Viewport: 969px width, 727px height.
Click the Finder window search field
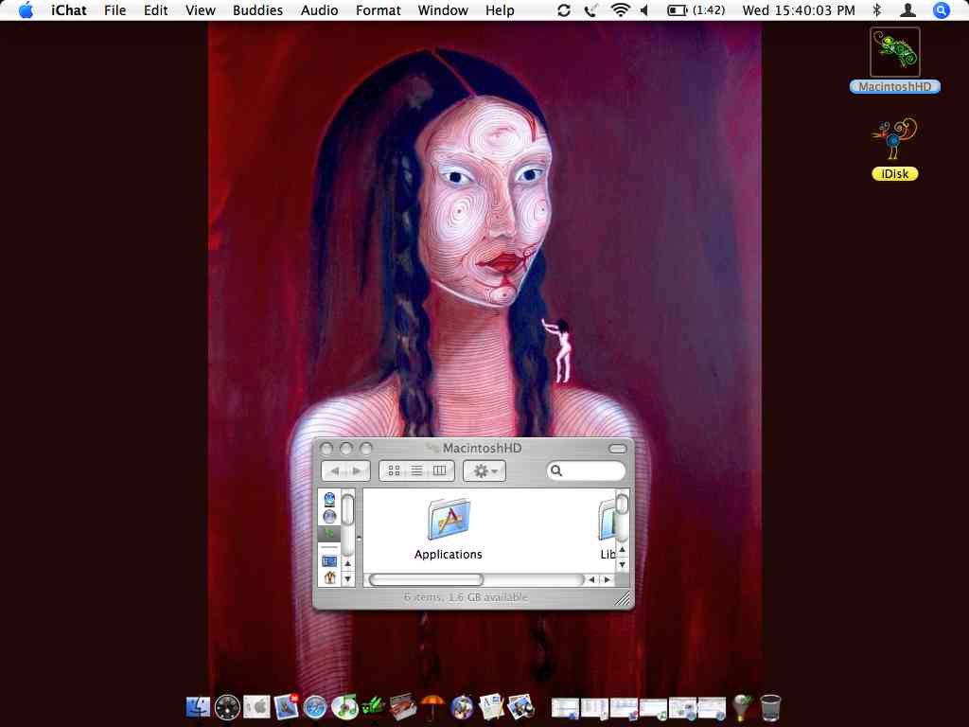(587, 471)
